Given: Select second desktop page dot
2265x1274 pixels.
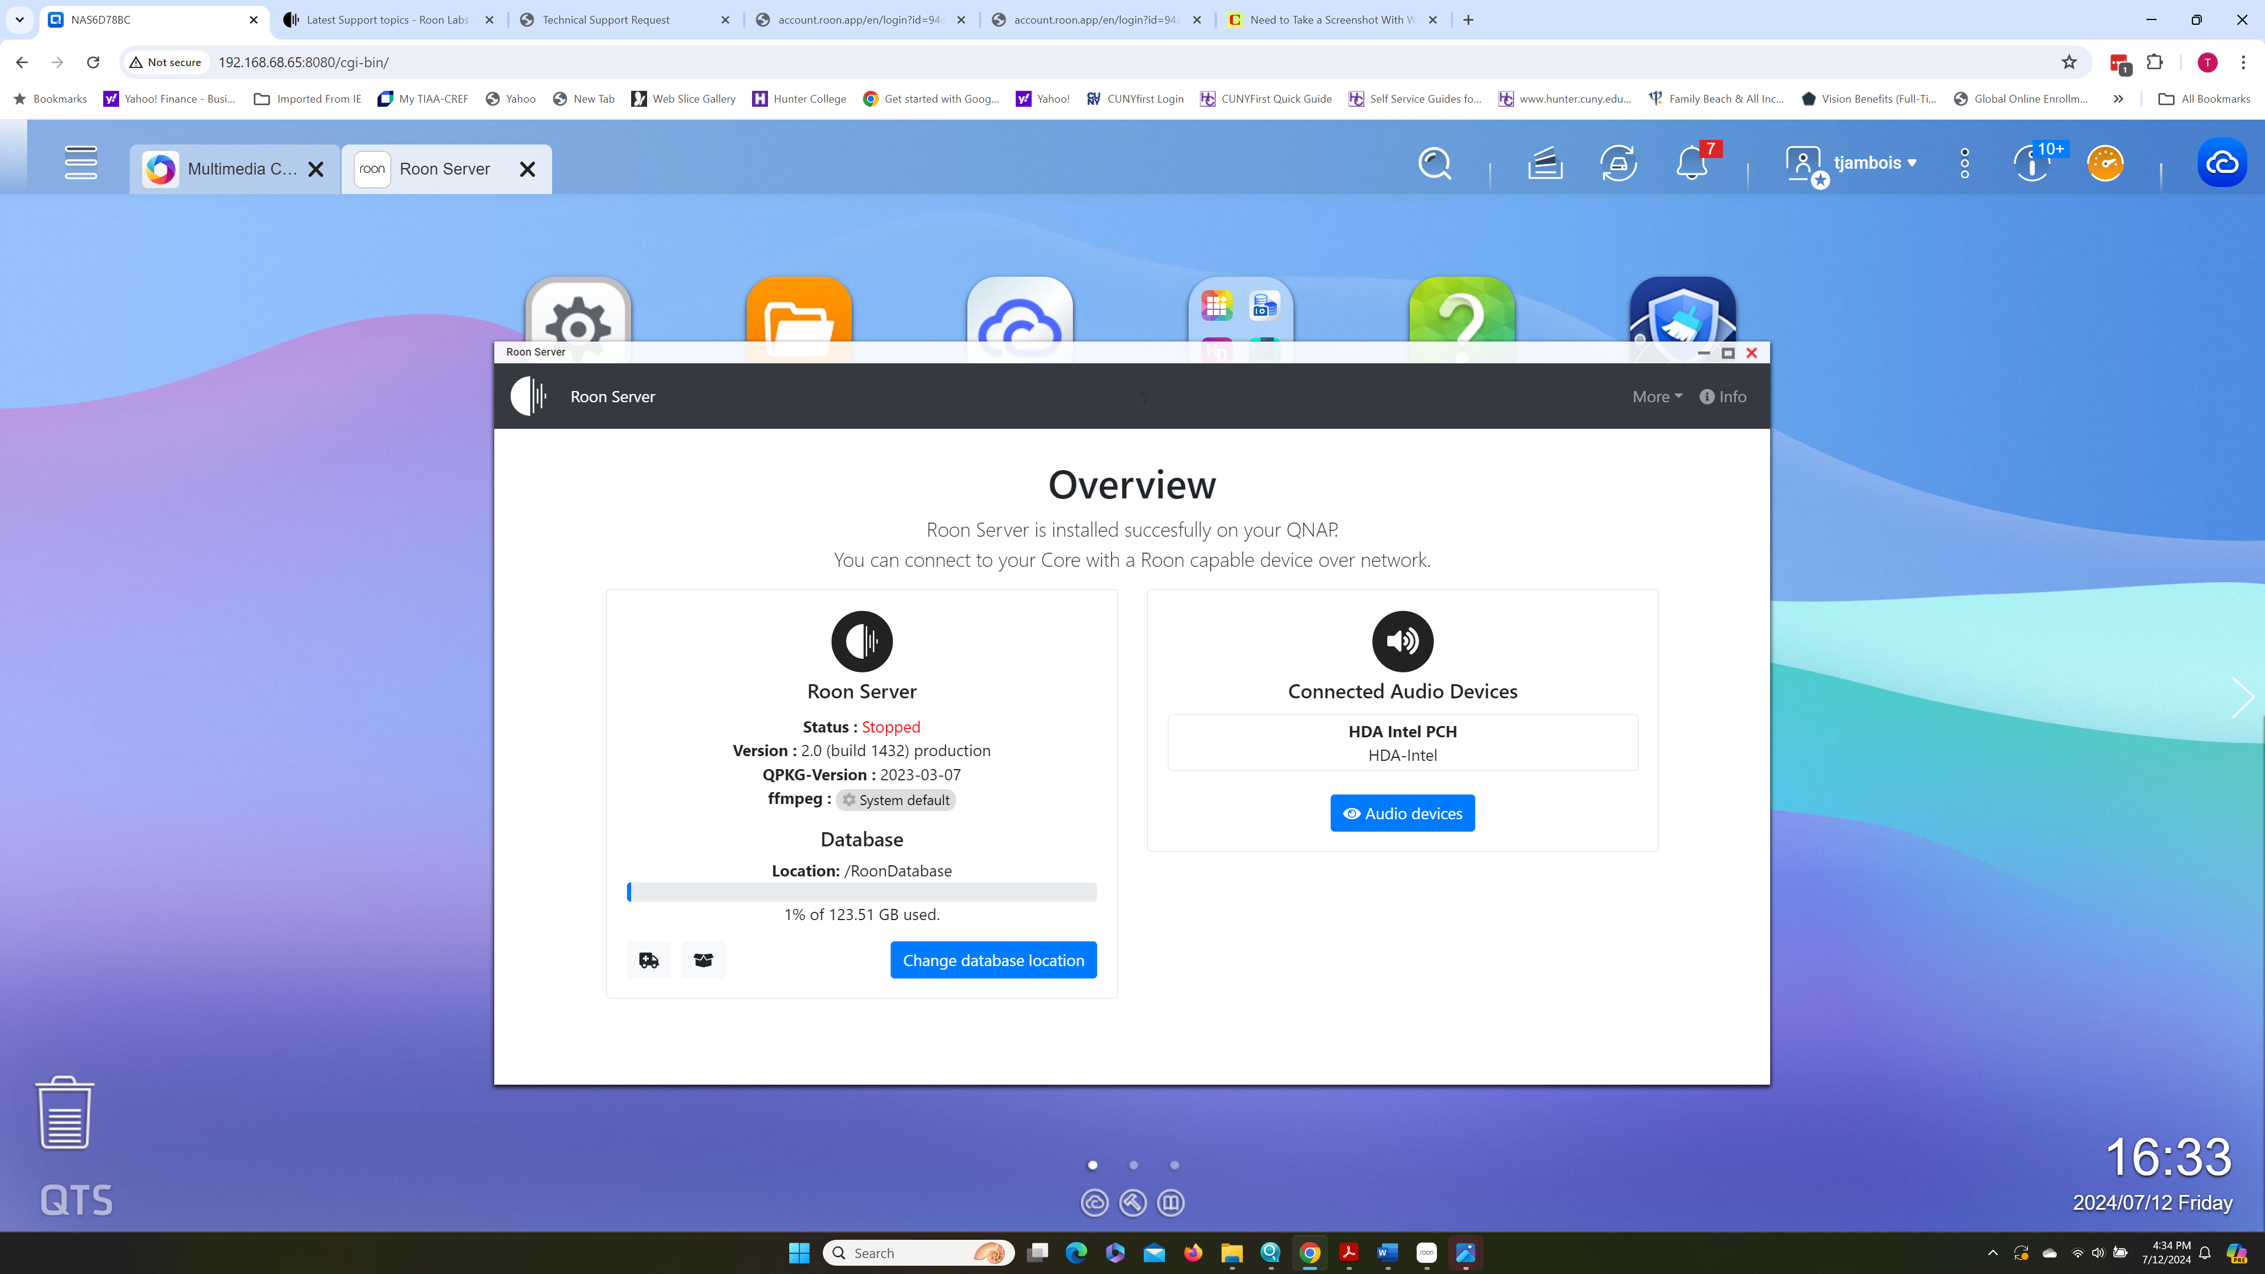Looking at the screenshot, I should click(x=1133, y=1165).
